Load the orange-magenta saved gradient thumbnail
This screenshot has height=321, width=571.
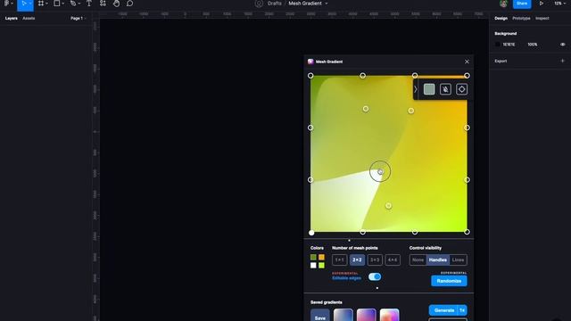point(389,315)
